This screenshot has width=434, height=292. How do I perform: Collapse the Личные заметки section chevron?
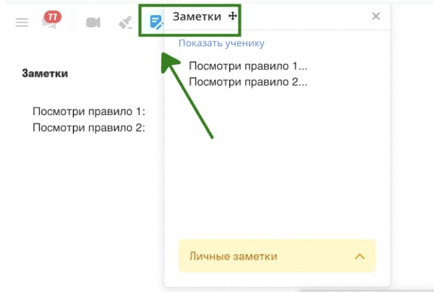359,257
